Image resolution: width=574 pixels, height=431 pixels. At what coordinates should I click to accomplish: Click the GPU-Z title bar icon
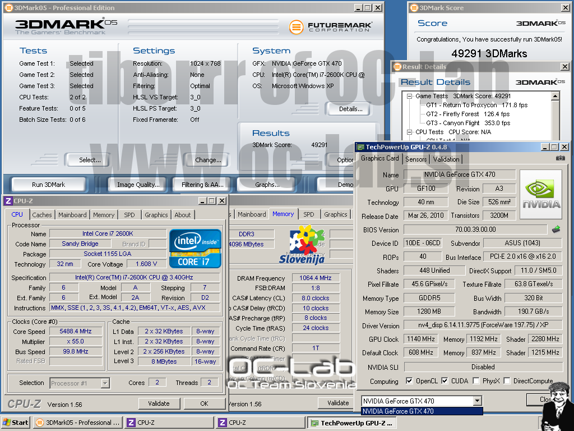tap(360, 147)
